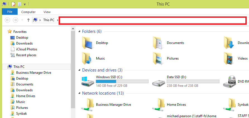The image size is (249, 118).
Task: Go back using the Back arrow
Action: 8,20
